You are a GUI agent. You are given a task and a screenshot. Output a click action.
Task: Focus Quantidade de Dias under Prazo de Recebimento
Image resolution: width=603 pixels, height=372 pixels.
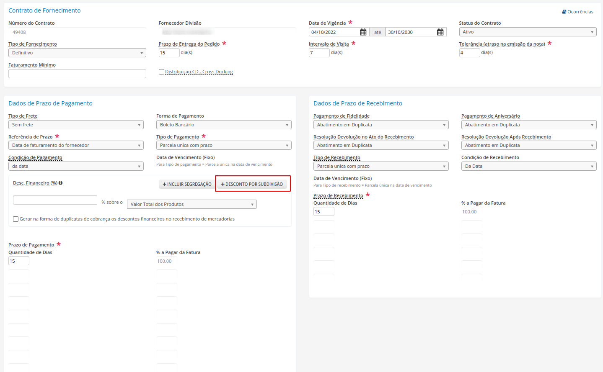coord(324,212)
